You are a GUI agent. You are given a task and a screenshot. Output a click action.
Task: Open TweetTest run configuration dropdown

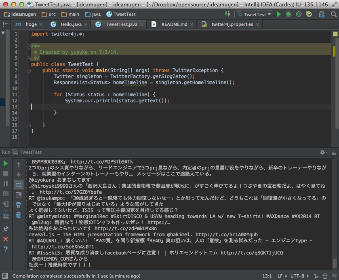click(x=254, y=15)
